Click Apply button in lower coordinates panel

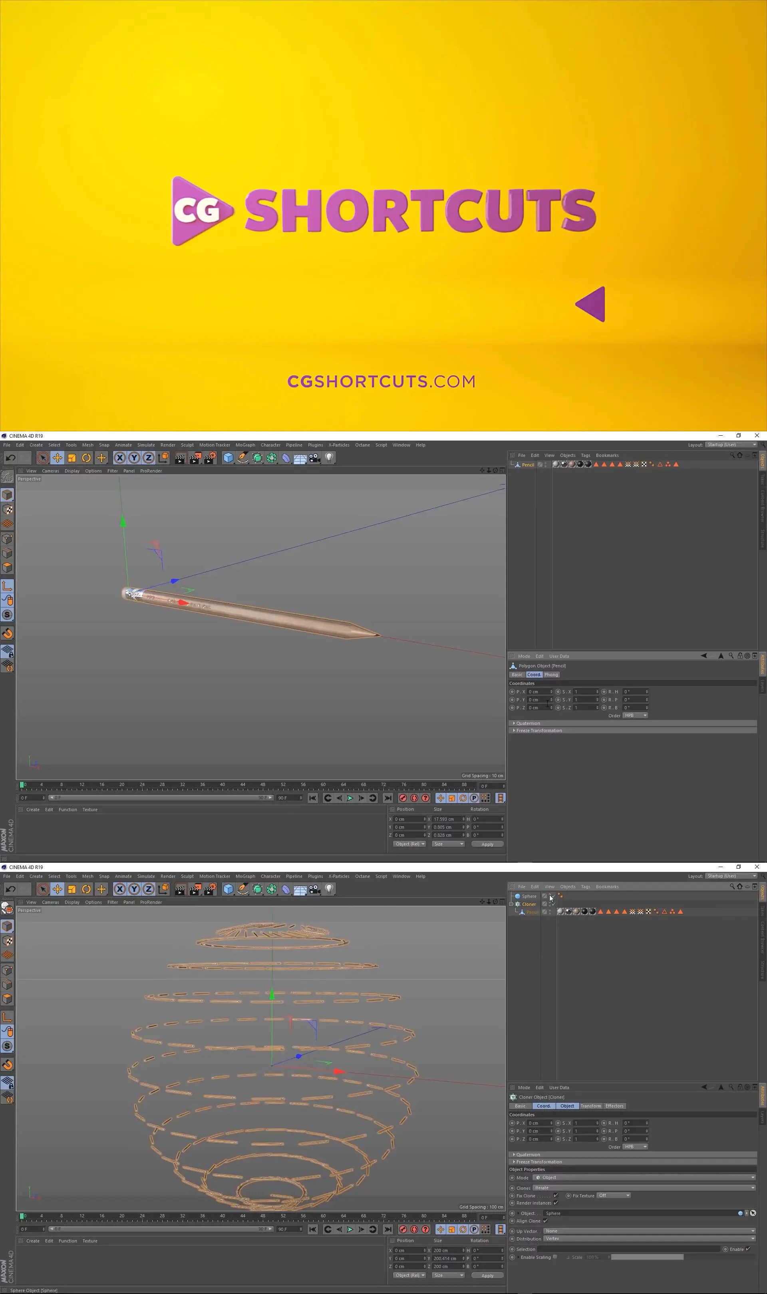(x=487, y=1275)
